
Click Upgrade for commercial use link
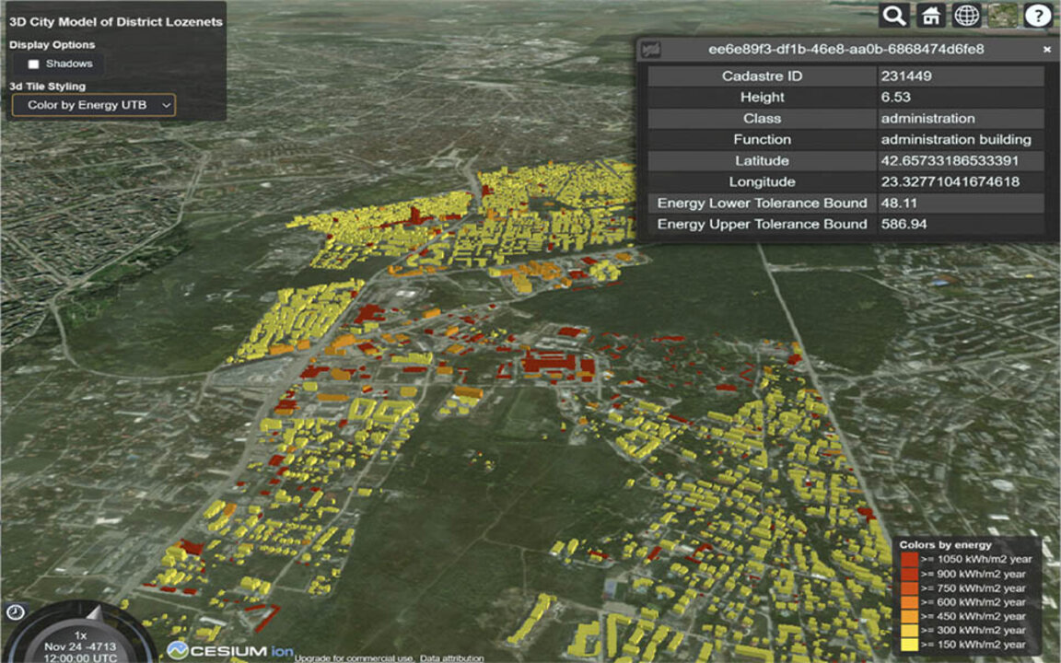coord(355,657)
